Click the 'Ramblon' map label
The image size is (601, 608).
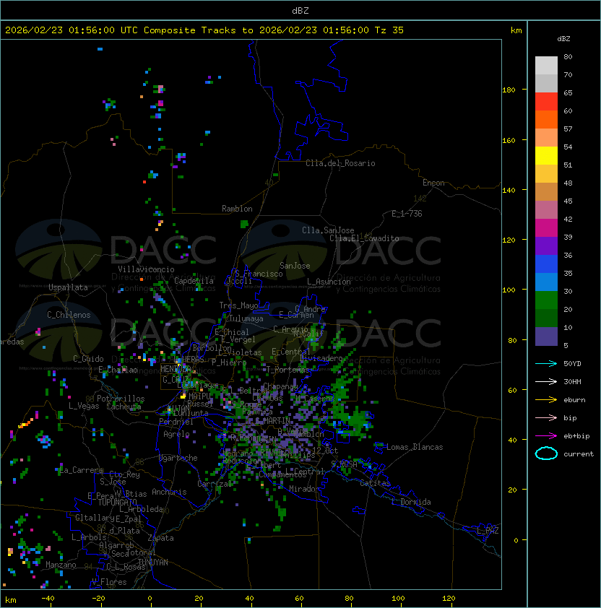237,209
